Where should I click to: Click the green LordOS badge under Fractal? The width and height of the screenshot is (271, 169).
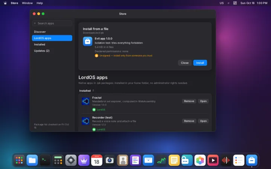point(99,110)
